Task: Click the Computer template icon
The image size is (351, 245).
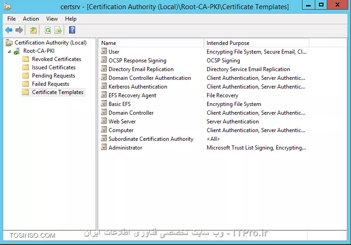Action: coord(104,130)
